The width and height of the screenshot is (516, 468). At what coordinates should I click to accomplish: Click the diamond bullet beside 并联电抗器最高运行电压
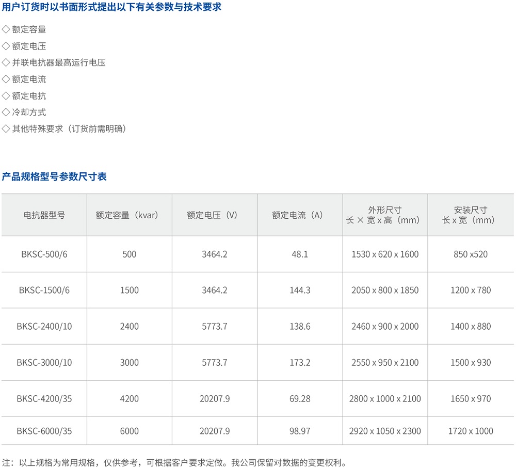tap(6, 62)
